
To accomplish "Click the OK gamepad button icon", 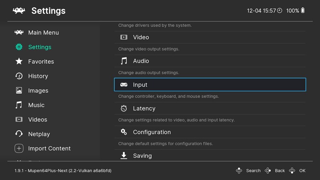I will click(292, 170).
